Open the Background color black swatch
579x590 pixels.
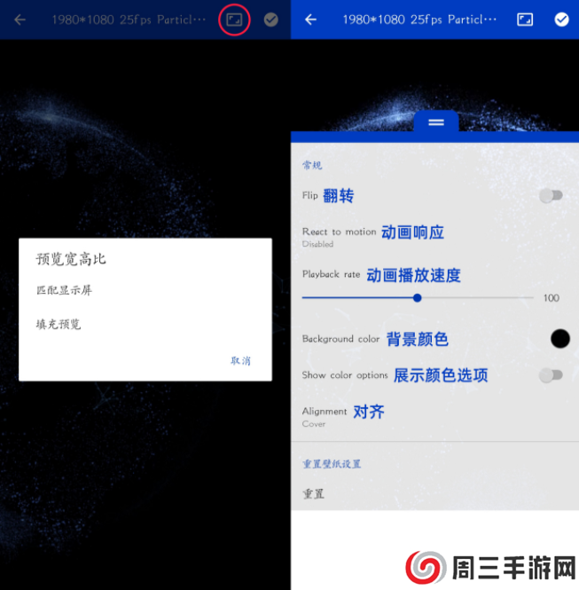[559, 338]
